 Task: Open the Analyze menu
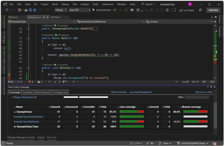pyautogui.click(x=85, y=4)
